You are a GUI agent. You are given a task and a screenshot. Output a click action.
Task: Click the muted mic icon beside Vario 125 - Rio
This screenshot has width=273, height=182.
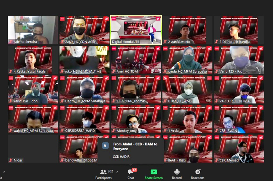tap(217, 71)
